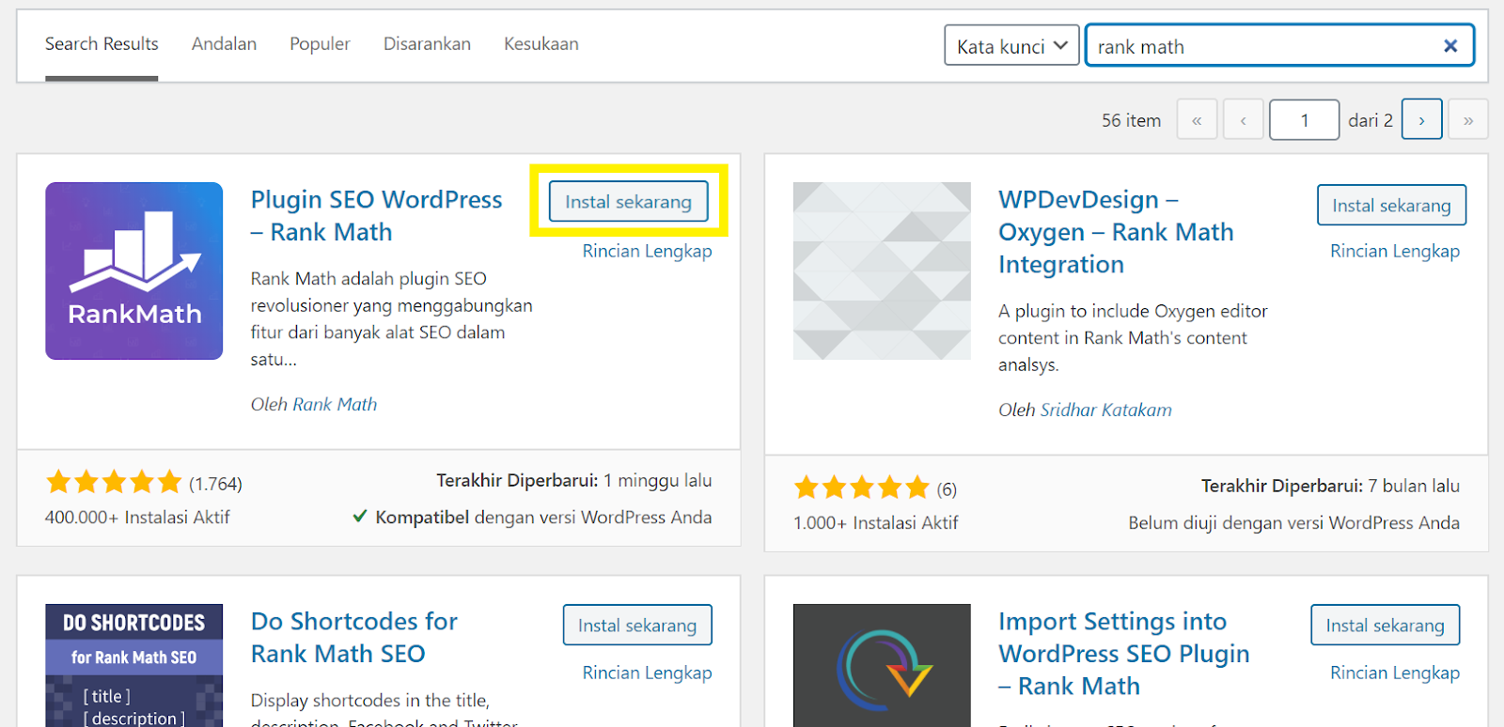Viewport: 1504px width, 727px height.
Task: Click the Rank Math plugin logo
Action: coord(134,271)
